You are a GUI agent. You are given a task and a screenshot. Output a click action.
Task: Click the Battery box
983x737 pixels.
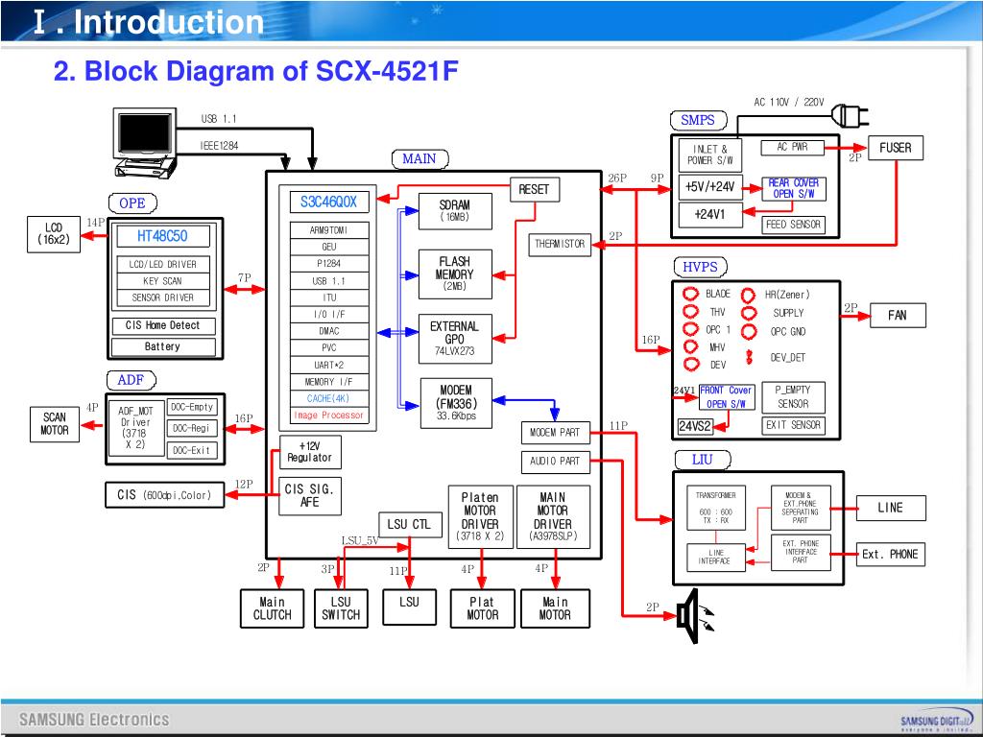(x=163, y=346)
